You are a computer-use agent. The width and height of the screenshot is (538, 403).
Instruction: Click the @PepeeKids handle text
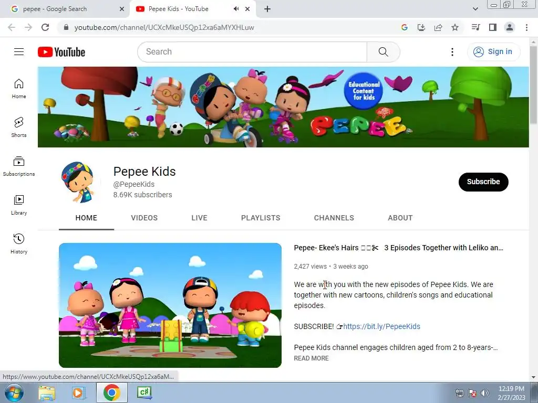[x=134, y=184]
